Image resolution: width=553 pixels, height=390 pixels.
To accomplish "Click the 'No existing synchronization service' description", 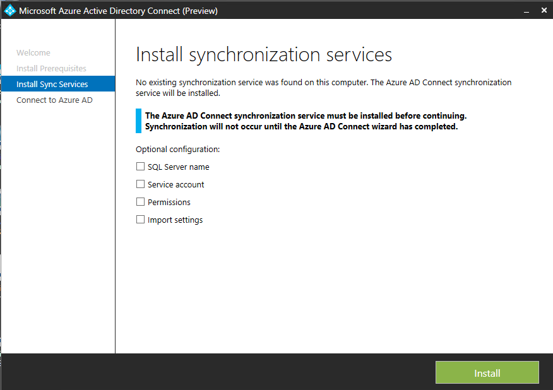I will [x=323, y=88].
